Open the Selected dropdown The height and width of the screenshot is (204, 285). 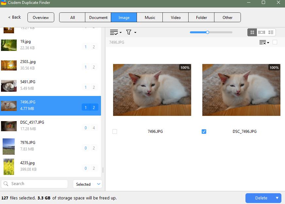(87, 184)
